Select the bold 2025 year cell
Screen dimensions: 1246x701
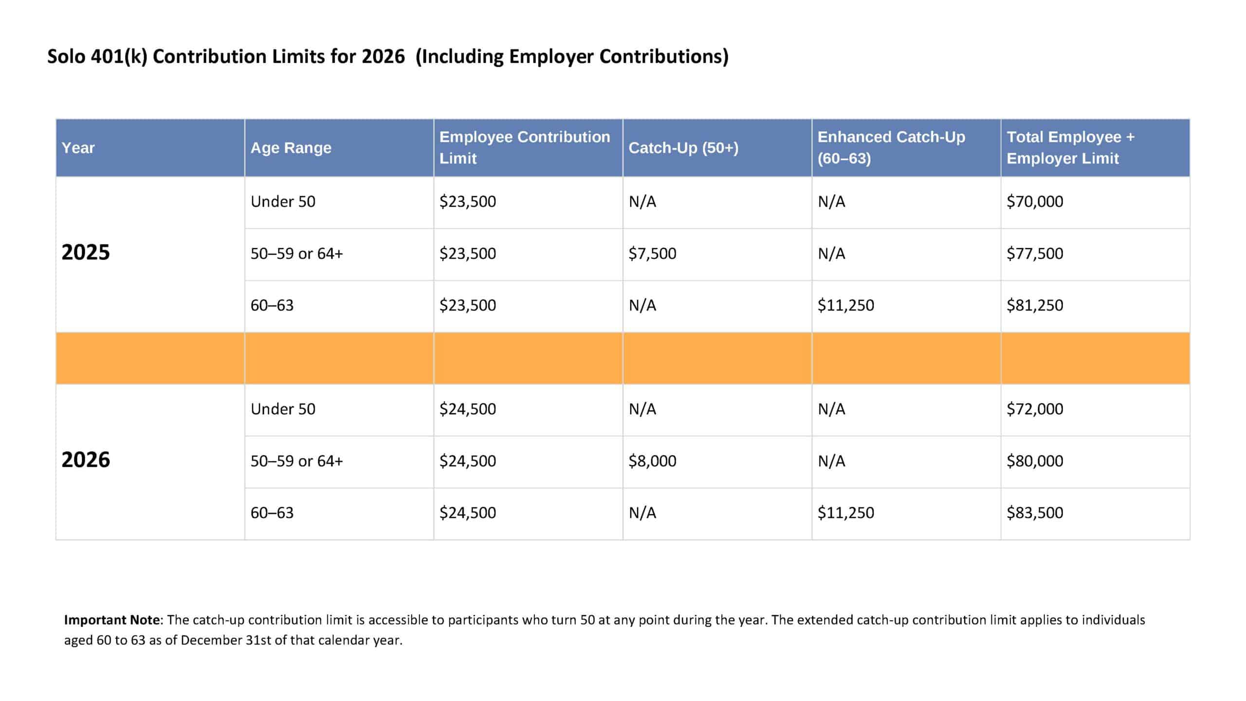(86, 253)
